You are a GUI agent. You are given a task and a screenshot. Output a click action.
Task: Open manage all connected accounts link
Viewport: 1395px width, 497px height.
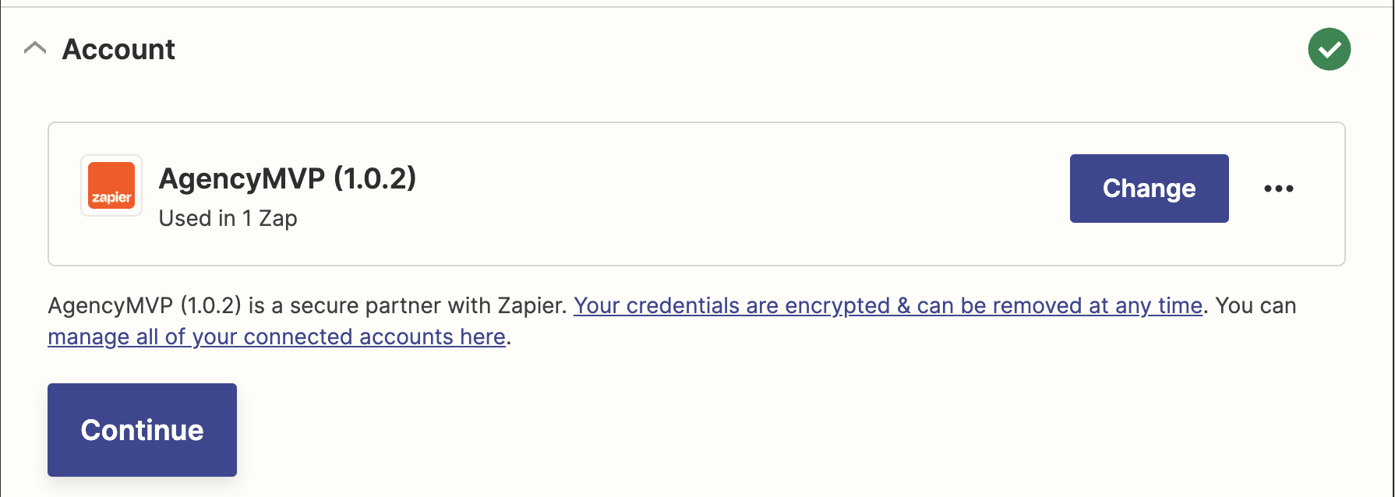(x=277, y=337)
